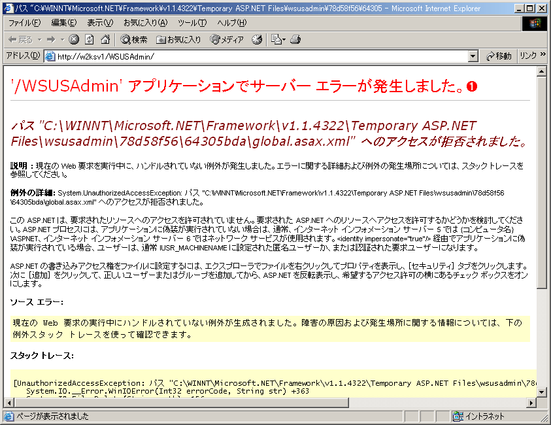Open the ヘルプ(H) menu

(231, 23)
